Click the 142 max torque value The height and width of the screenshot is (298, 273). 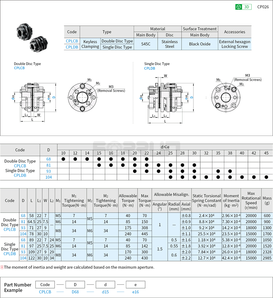(145, 246)
